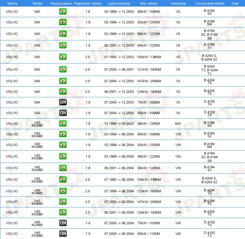Click the petrol icon in S40 03.1999 90kW / 122KM row

tap(63, 34)
